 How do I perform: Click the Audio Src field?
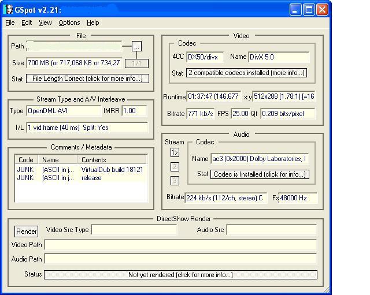[x=271, y=230]
